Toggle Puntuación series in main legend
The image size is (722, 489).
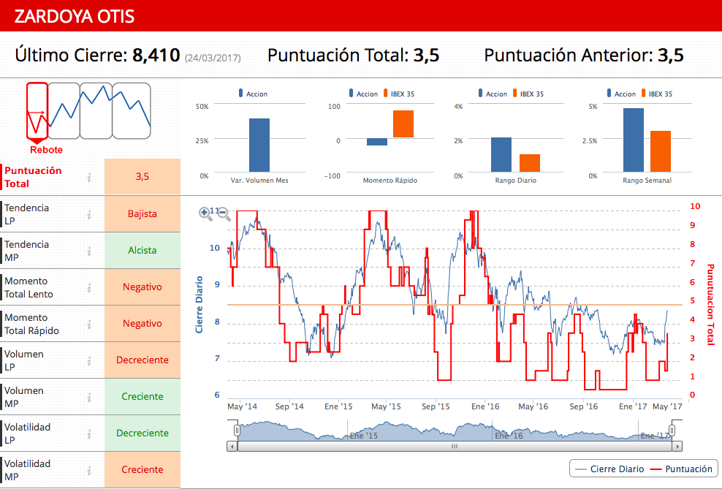[x=682, y=469]
